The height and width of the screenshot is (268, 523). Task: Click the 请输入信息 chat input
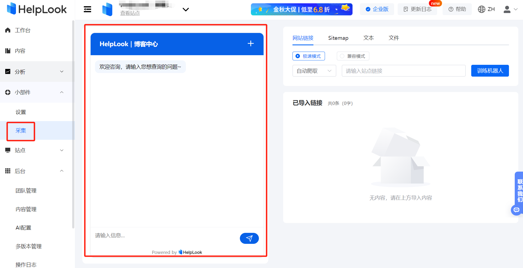tap(165, 235)
